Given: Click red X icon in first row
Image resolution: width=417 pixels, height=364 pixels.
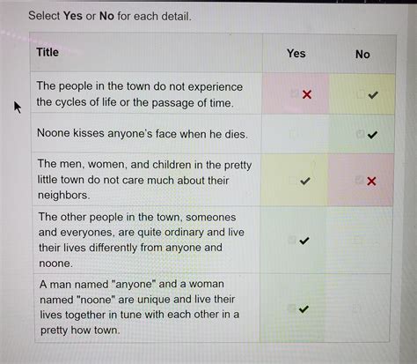Looking at the screenshot, I should 307,94.
